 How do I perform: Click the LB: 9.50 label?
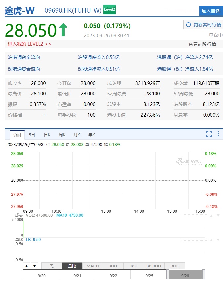coord(33,240)
